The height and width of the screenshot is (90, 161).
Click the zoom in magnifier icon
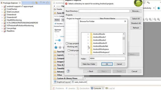(158, 19)
